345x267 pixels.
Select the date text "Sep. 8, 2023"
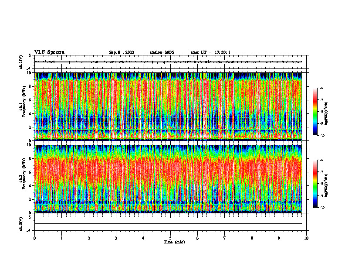click(x=122, y=52)
